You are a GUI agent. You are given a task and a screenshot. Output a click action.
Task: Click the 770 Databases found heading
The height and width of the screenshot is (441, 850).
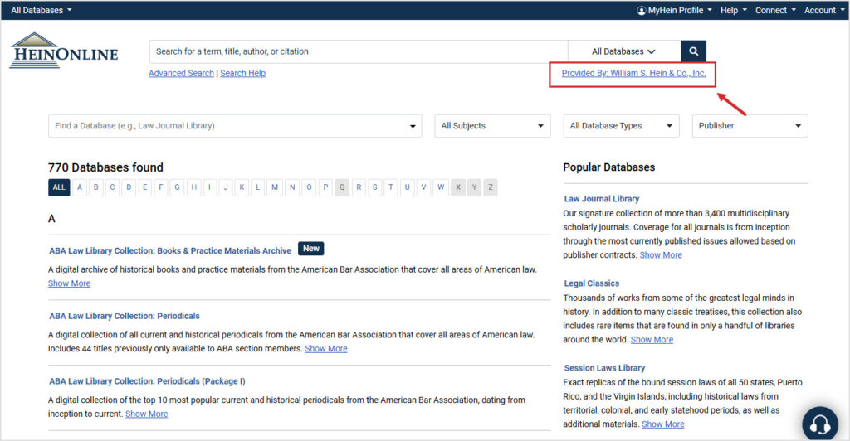coord(105,167)
